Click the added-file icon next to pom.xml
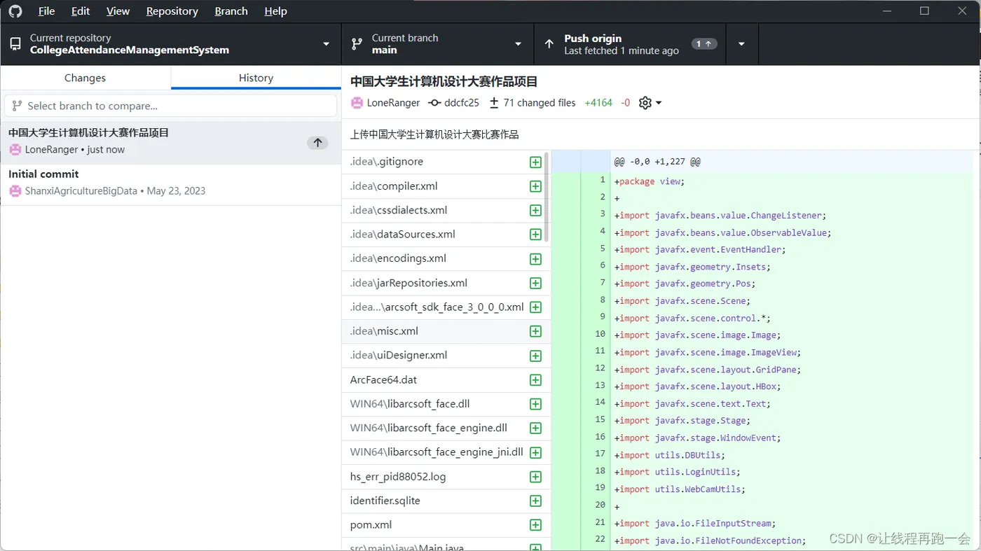Viewport: 981px width, 551px height. [535, 525]
